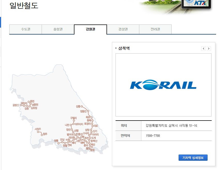The width and height of the screenshot is (221, 170).
Task: Choose the 원주 station marker
Action: tap(42, 135)
